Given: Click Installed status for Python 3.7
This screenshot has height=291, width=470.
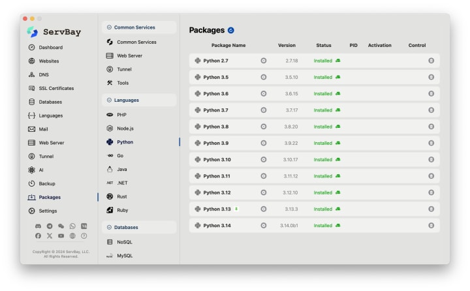Looking at the screenshot, I should pyautogui.click(x=323, y=110).
